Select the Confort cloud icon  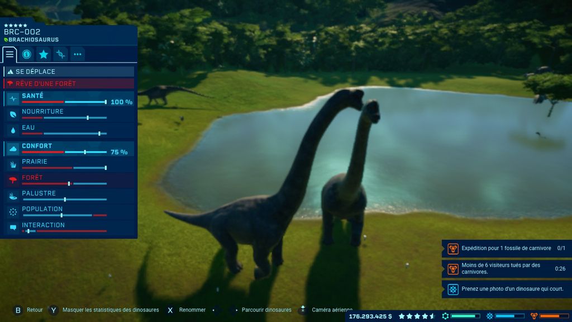pyautogui.click(x=13, y=149)
